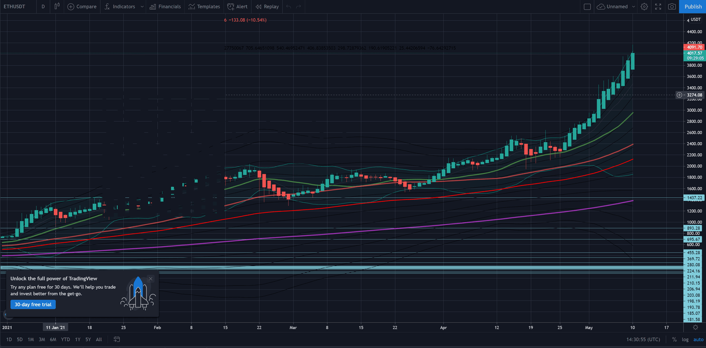Image resolution: width=706 pixels, height=348 pixels.
Task: Click the Compare symbol button
Action: coord(82,7)
